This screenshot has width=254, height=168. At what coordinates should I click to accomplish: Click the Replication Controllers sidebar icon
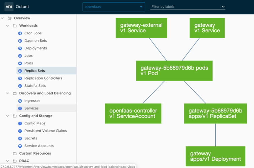[20, 78]
